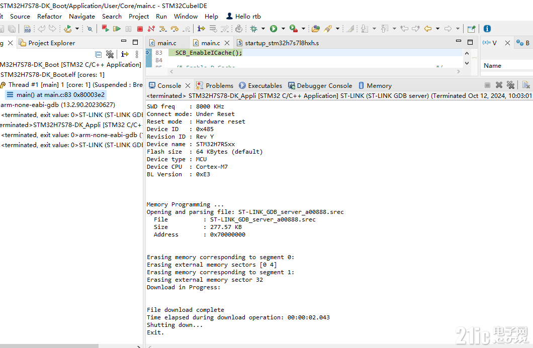Click the editor horizontal scrollbar left arrow
533x348 pixels.
tap(171, 71)
